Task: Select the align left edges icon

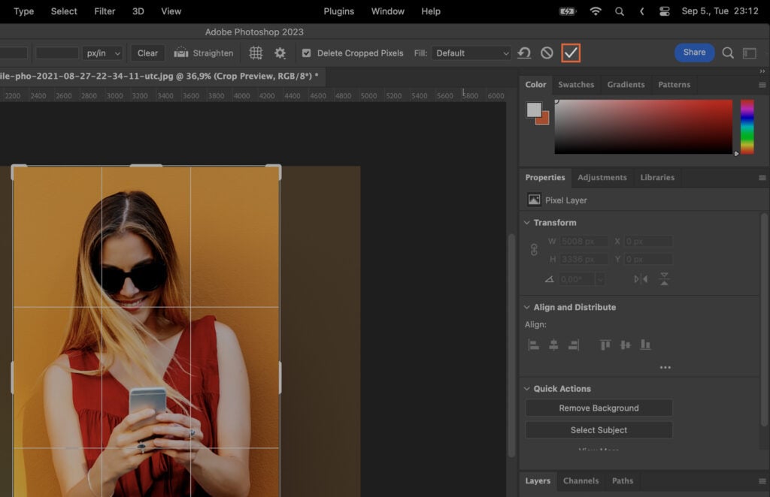Action: point(534,344)
